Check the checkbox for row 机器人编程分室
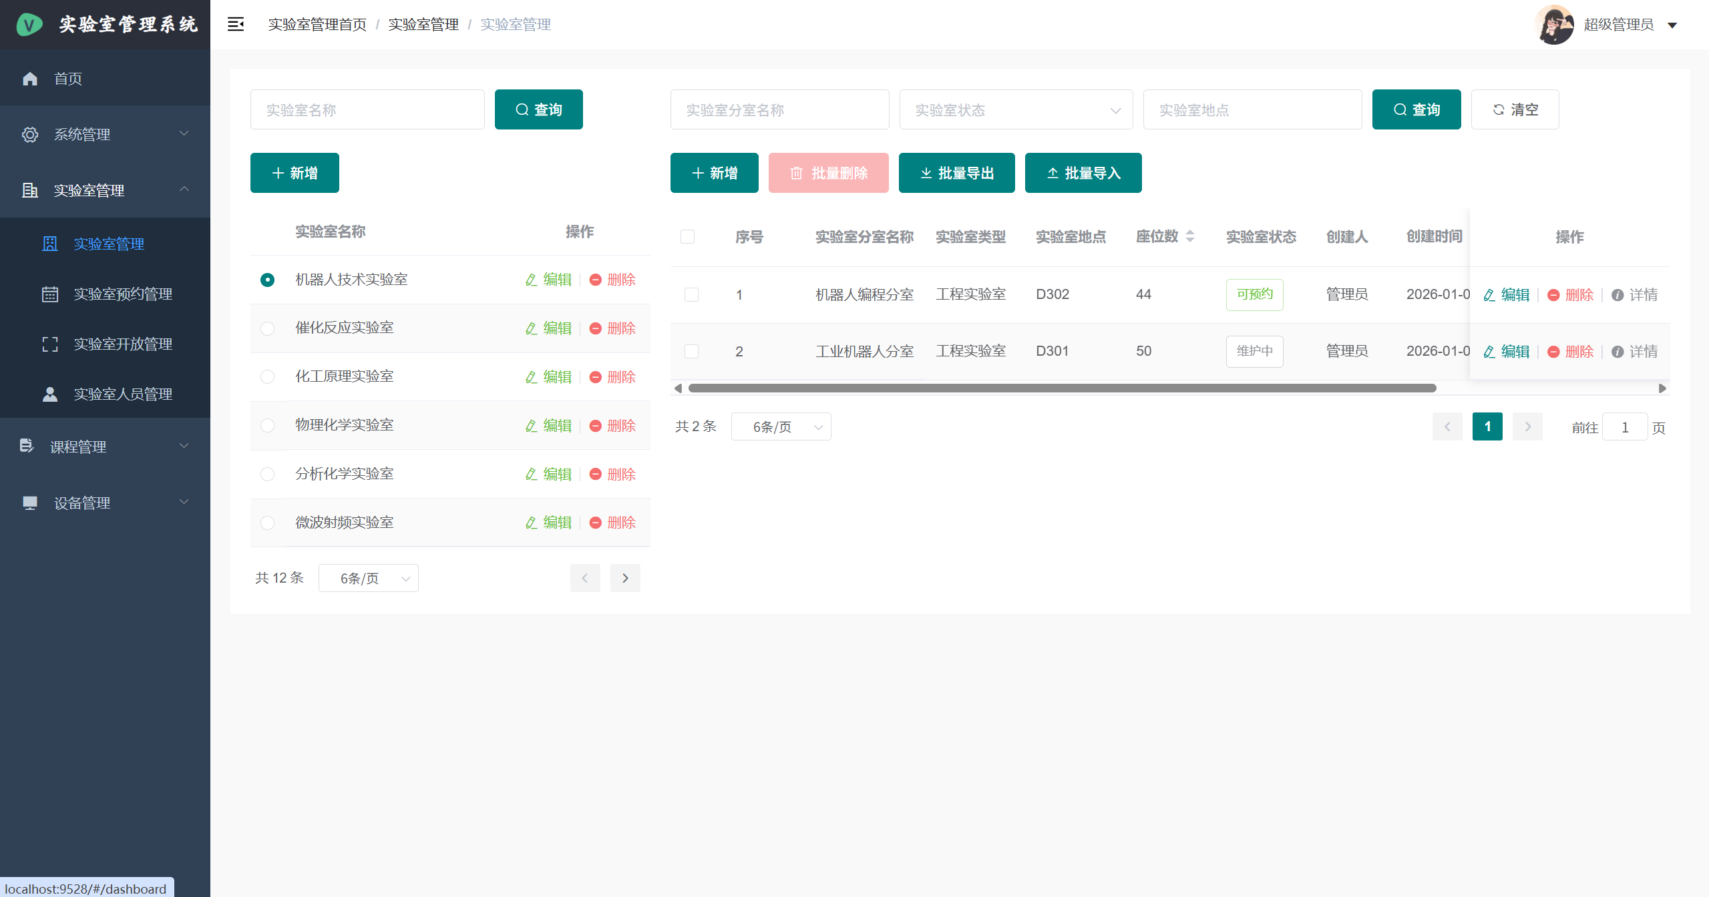The image size is (1709, 897). coord(692,294)
